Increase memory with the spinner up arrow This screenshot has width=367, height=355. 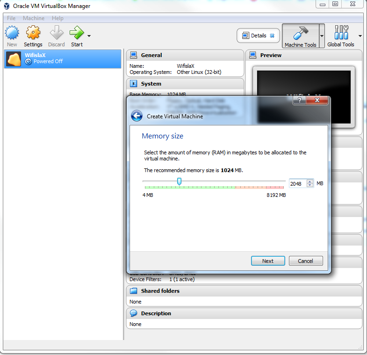[x=310, y=181]
